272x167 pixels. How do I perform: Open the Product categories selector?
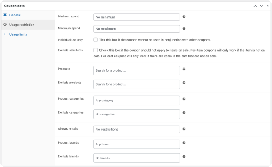tap(137, 100)
